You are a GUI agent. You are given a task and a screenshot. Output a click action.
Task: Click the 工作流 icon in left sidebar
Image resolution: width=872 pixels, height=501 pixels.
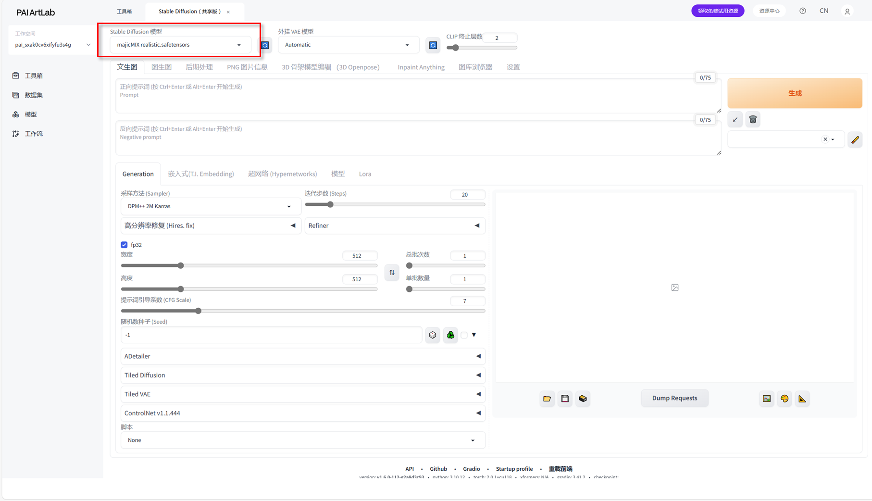16,134
